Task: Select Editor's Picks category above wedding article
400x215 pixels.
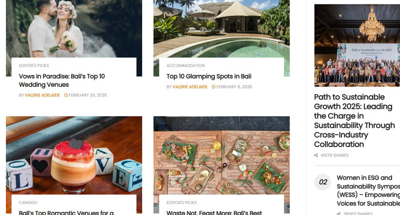Action: 34,65
